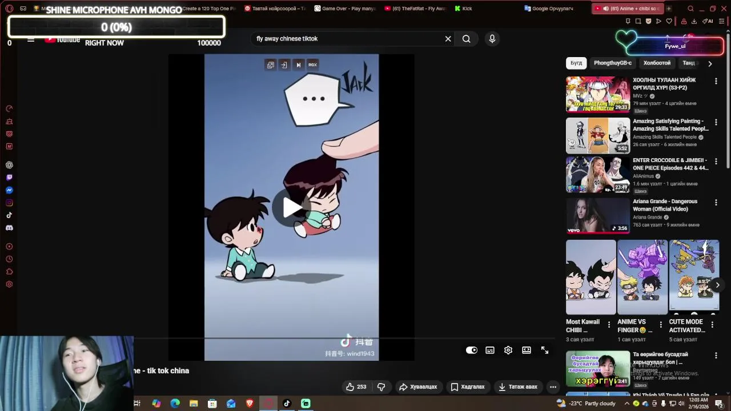Show next shorts with carousel arrow

pos(717,285)
